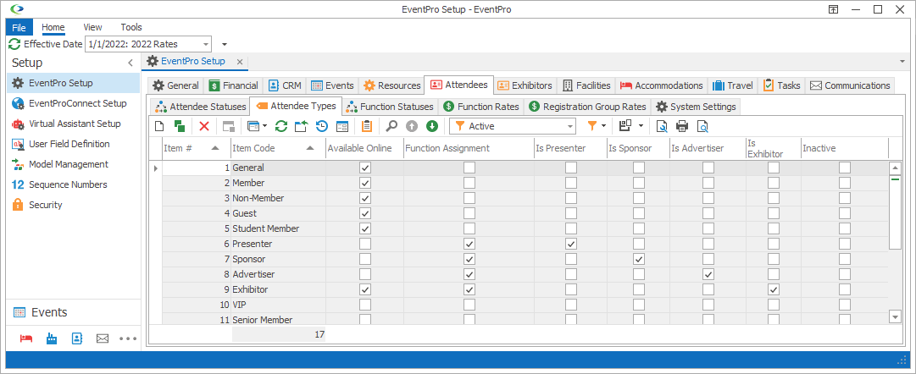
Task: Click the blue factory Facilities icon in the sidebar
Action: [51, 338]
